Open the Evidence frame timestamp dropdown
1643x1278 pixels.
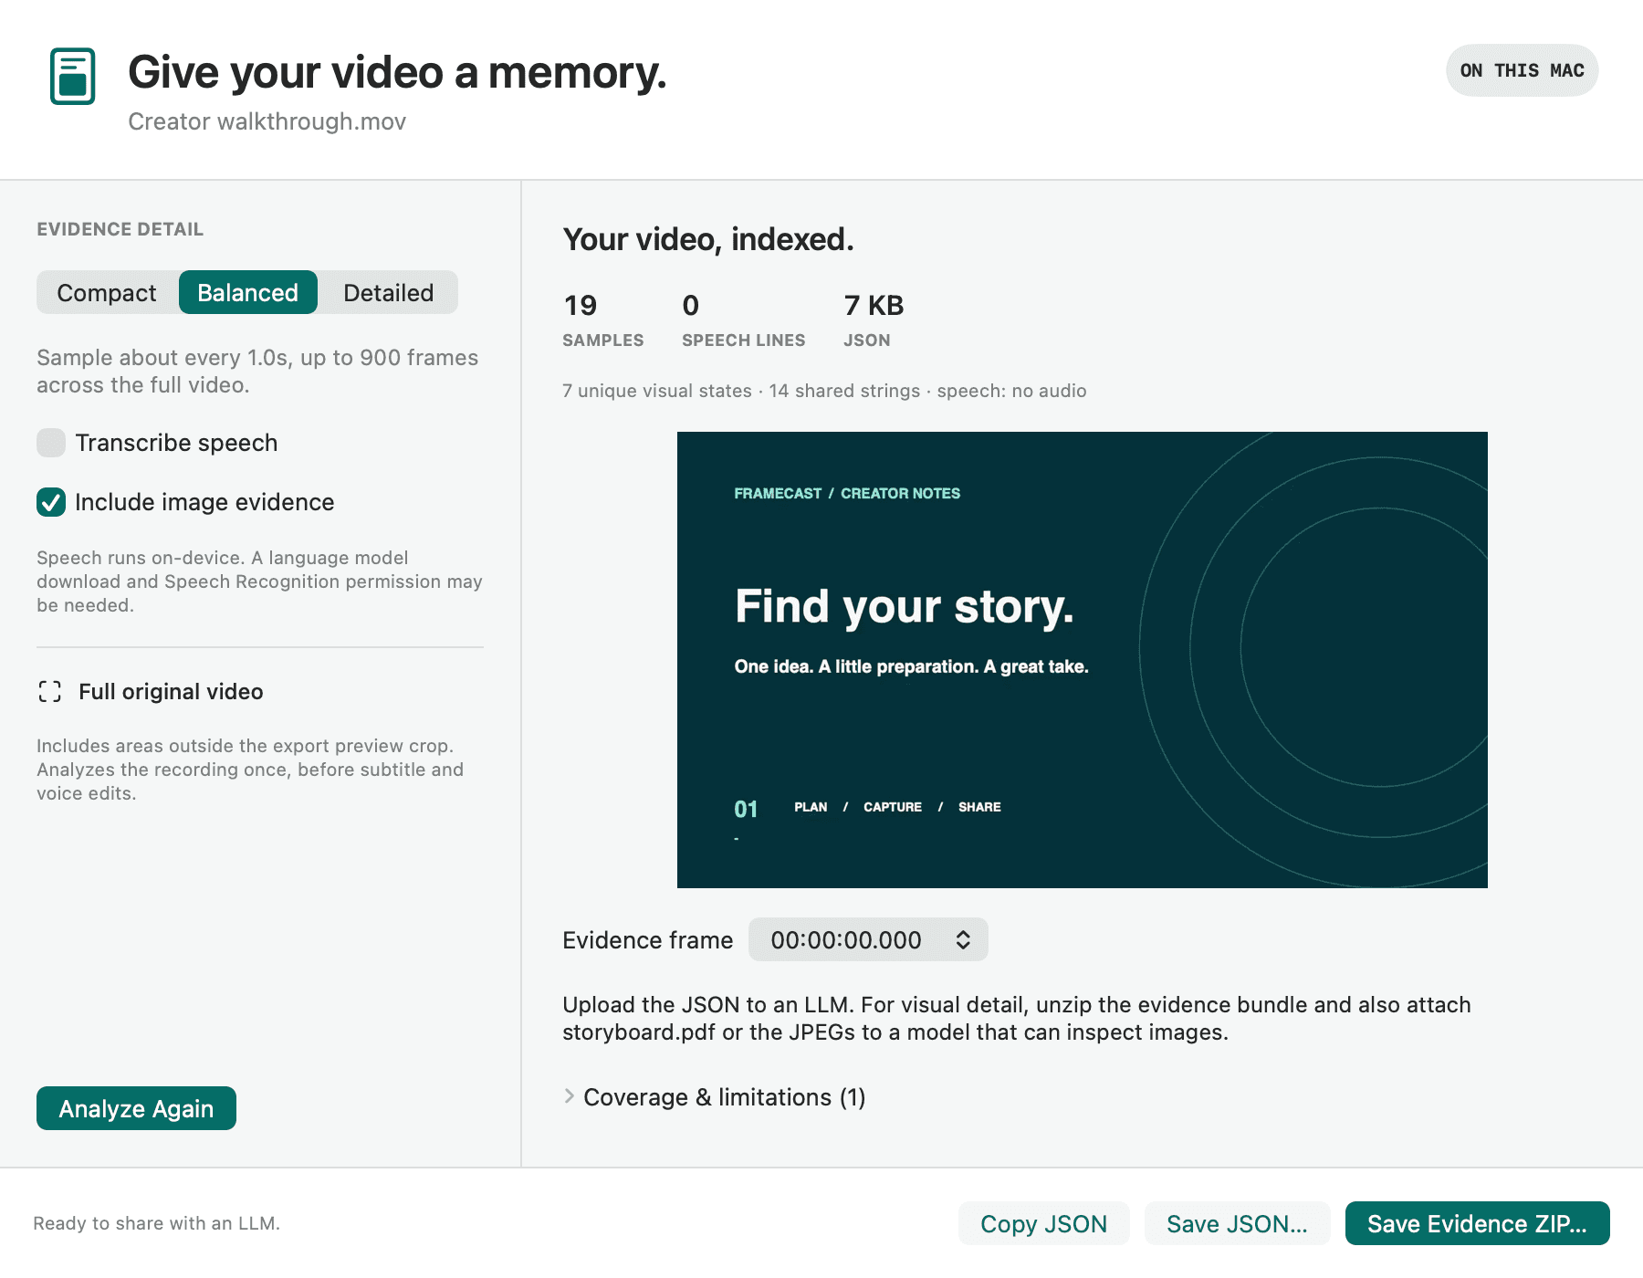[x=868, y=939]
